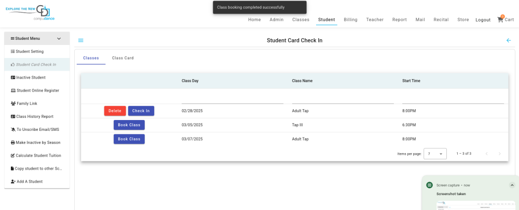The height and width of the screenshot is (210, 519).
Task: Open the Family Link page
Action: 37,103
